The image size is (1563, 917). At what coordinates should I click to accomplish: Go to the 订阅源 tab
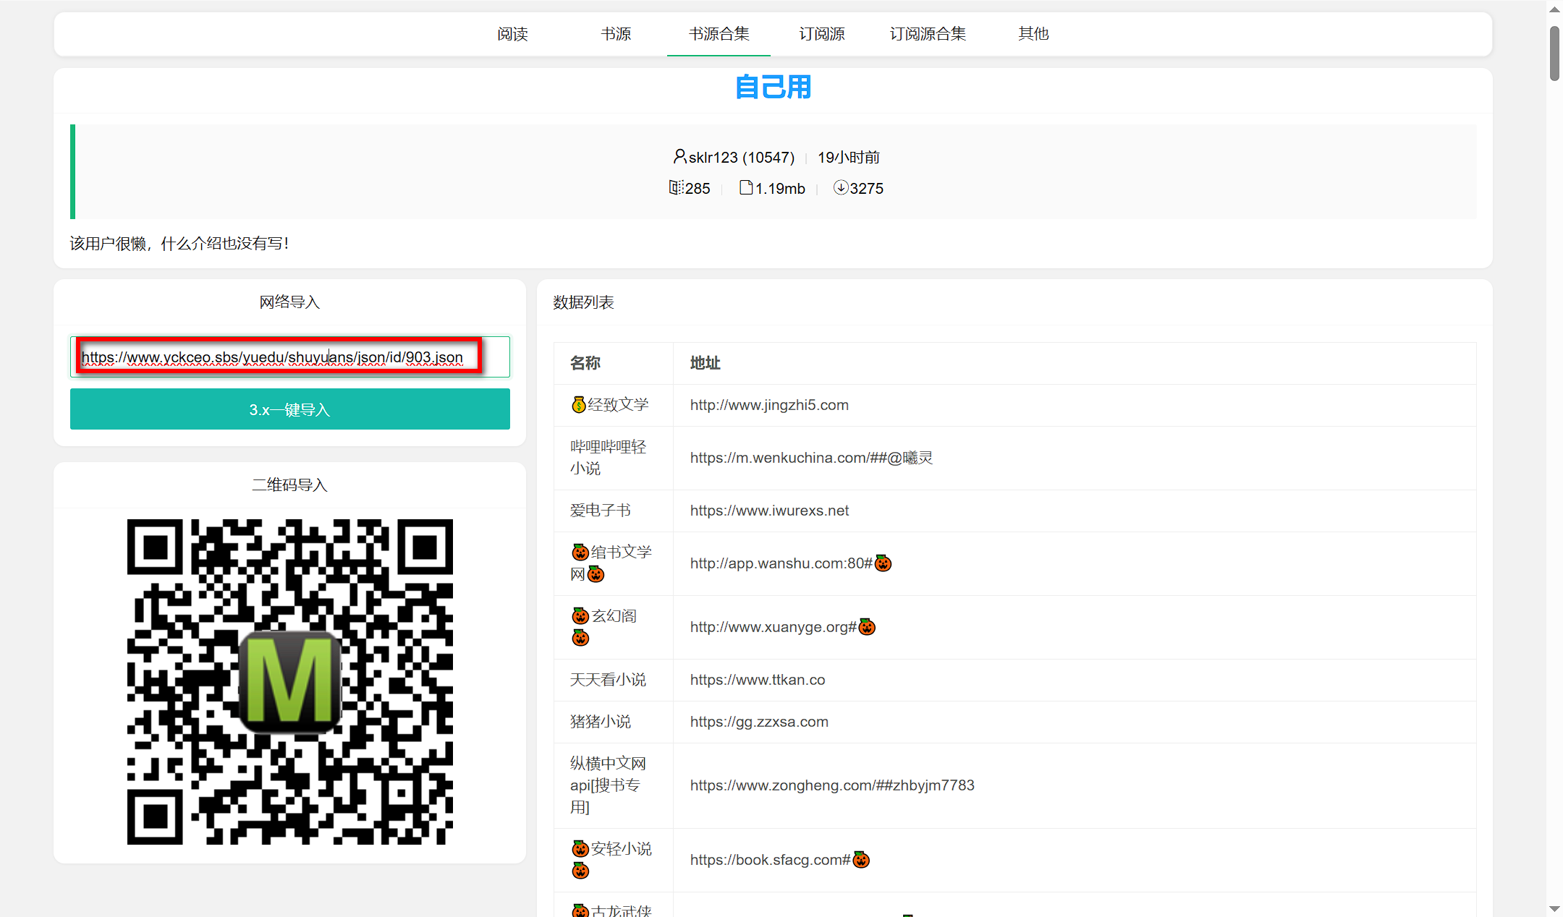tap(822, 34)
